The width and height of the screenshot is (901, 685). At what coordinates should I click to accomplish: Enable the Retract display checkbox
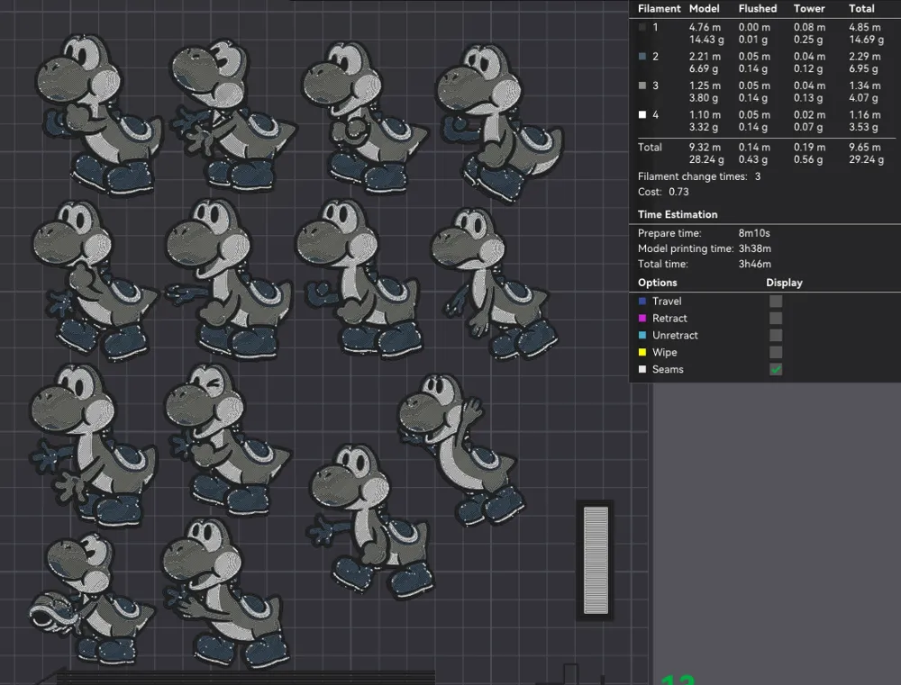coord(776,318)
